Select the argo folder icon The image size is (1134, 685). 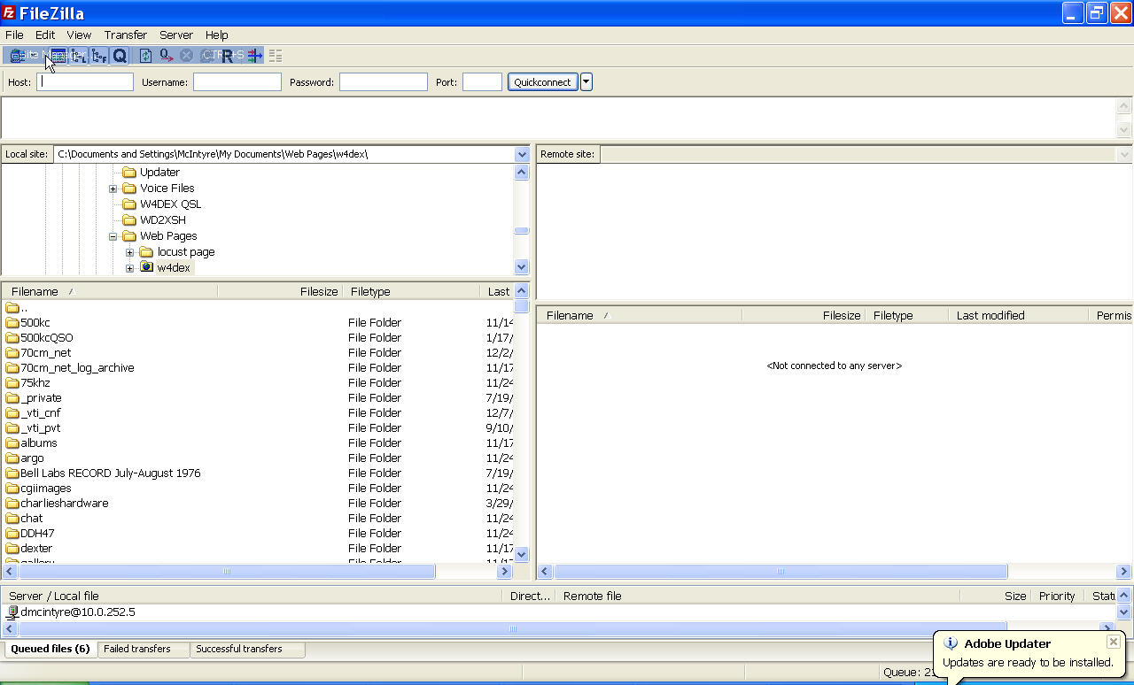click(12, 458)
